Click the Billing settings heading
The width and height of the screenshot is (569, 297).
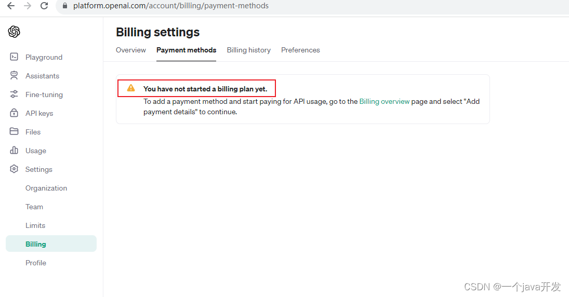click(x=157, y=32)
